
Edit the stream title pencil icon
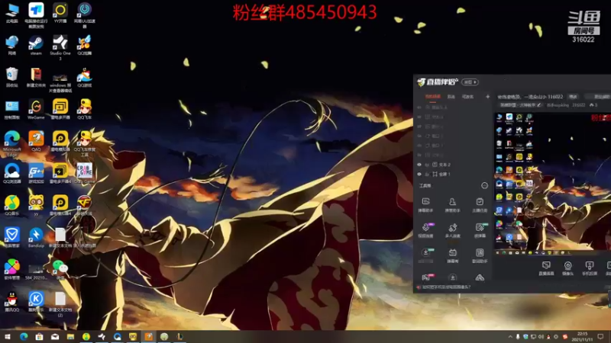[x=539, y=105]
